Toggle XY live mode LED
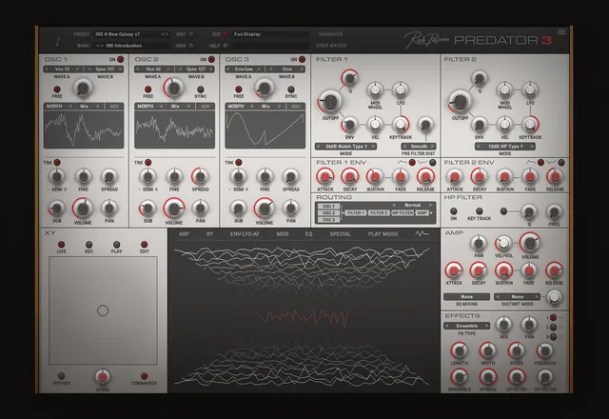 click(61, 245)
